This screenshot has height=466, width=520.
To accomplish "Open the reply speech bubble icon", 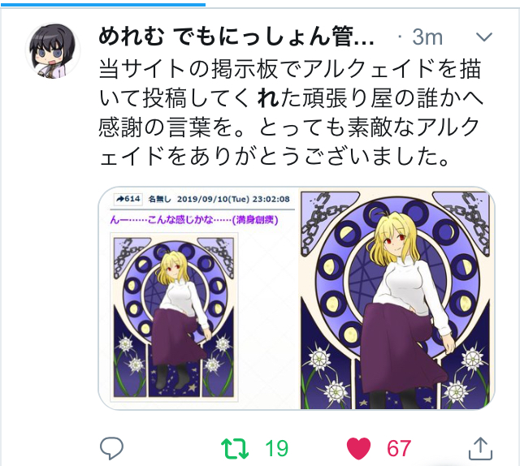I will [x=111, y=448].
